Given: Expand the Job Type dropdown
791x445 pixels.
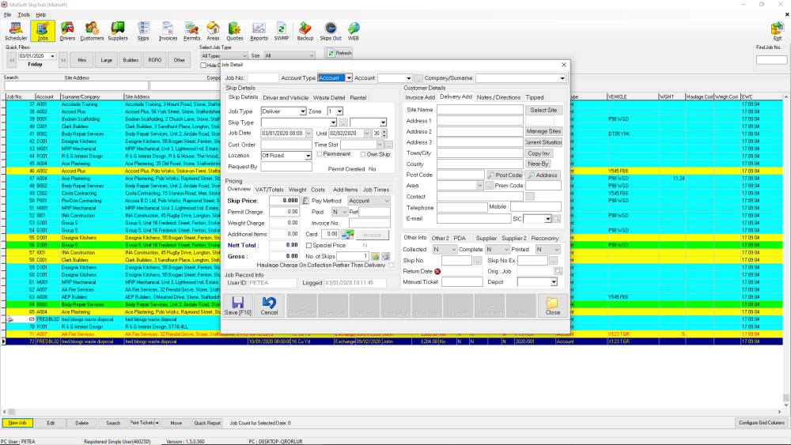Looking at the screenshot, I should (302, 111).
